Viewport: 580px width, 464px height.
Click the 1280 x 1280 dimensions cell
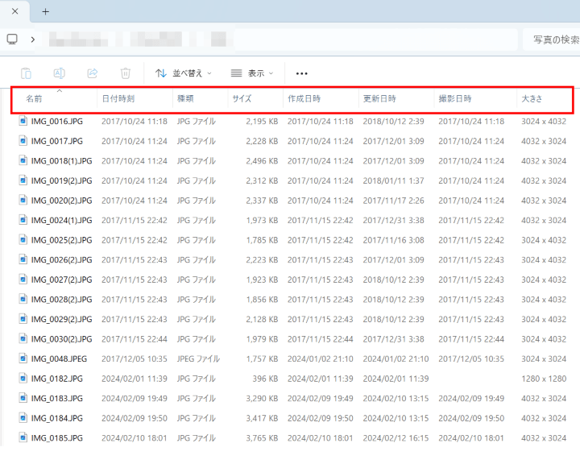pyautogui.click(x=544, y=379)
